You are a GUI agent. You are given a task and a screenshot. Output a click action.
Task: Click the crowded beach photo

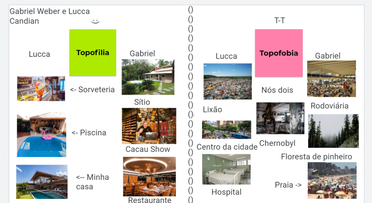point(332,180)
